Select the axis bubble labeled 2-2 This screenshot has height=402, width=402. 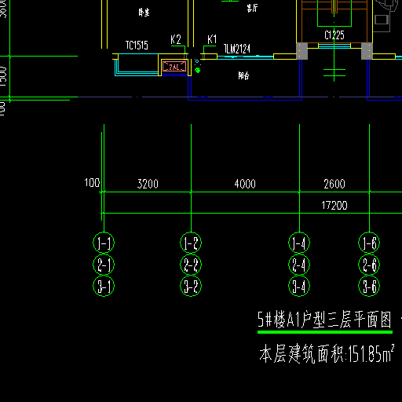[x=191, y=265]
